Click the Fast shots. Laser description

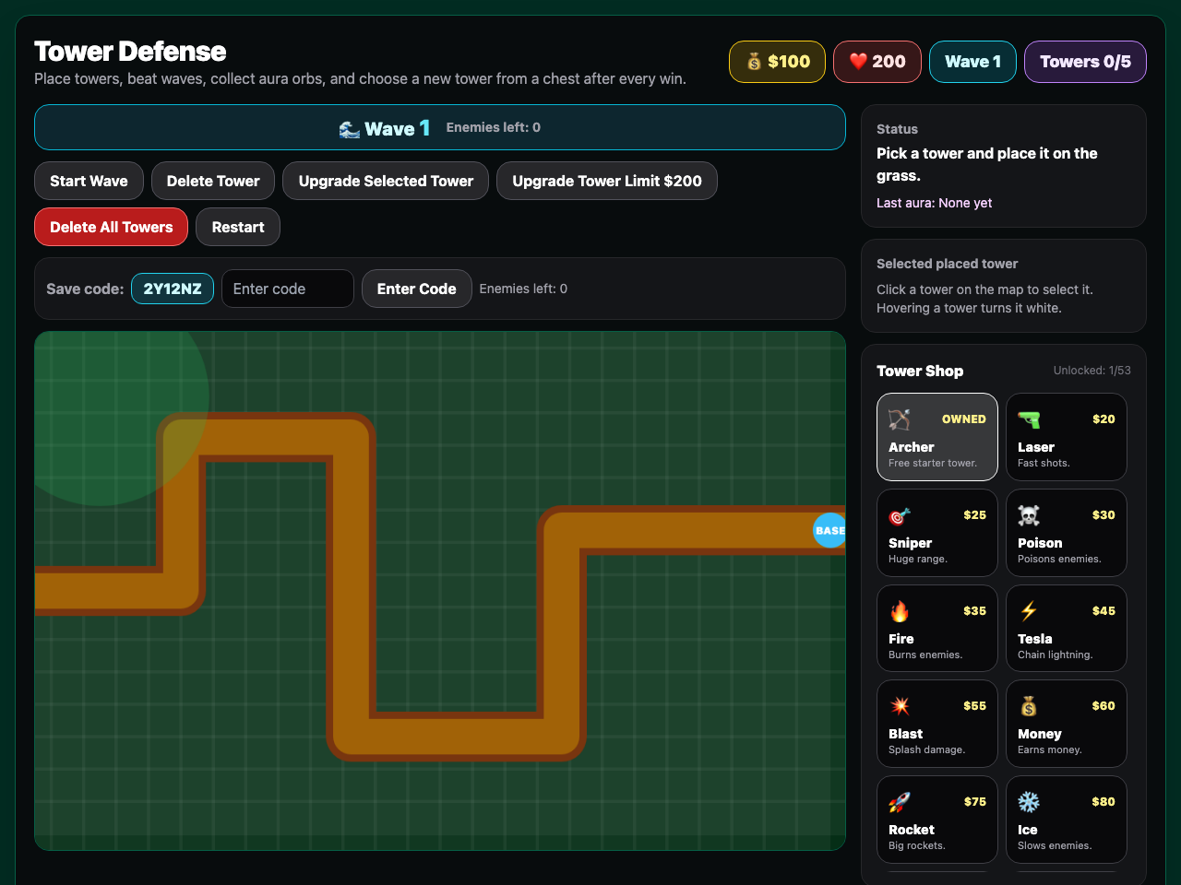click(1044, 463)
